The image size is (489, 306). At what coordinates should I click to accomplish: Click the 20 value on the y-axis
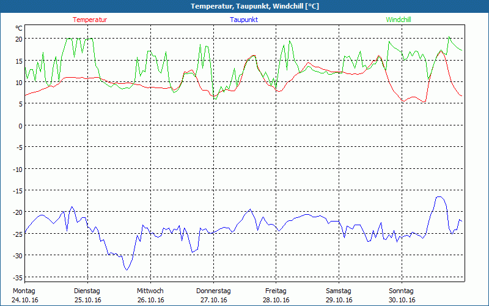(19, 39)
